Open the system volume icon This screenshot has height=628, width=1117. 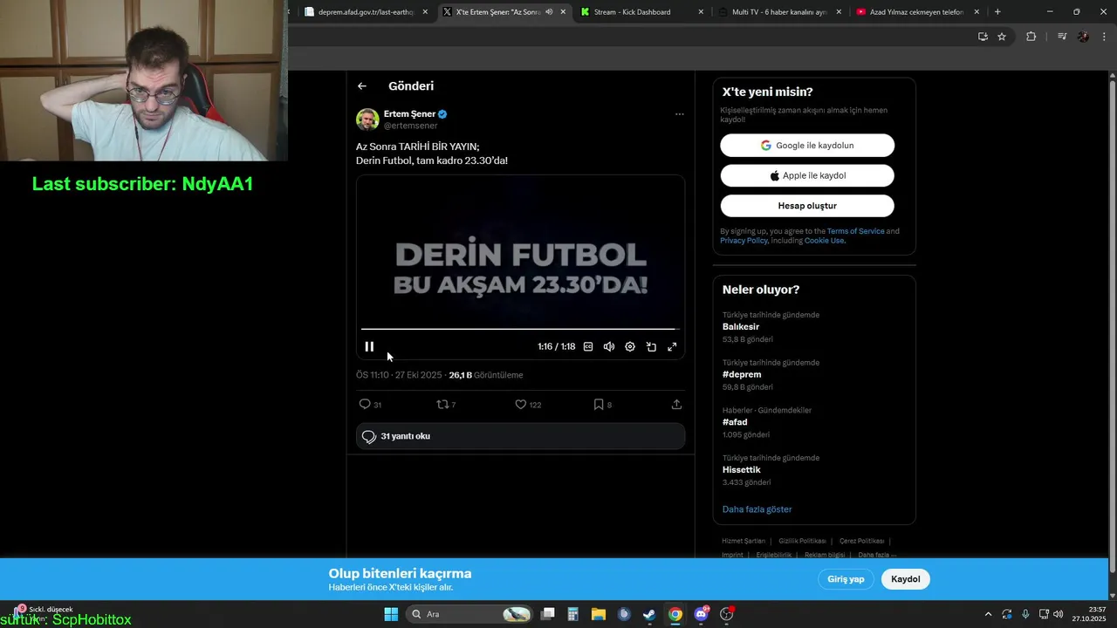point(1059,614)
